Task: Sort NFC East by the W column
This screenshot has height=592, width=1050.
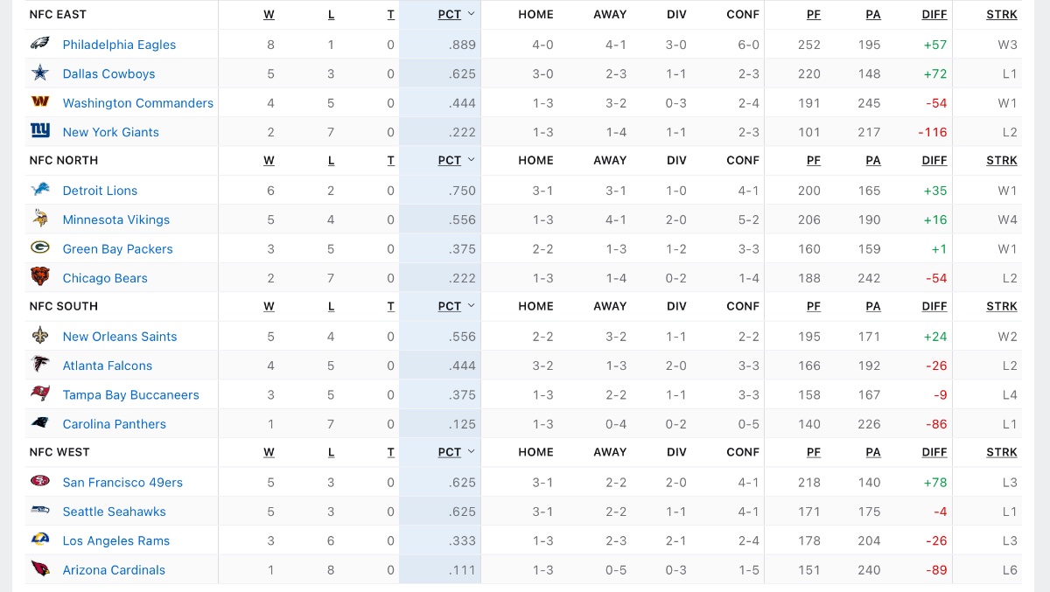Action: [x=269, y=15]
